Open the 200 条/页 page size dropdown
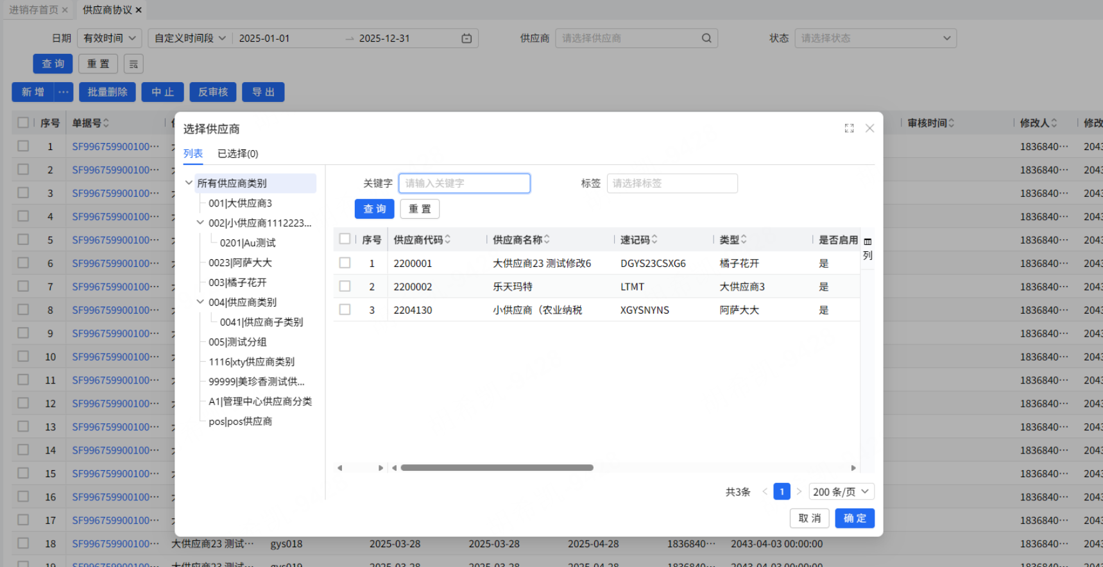The image size is (1103, 567). (841, 492)
